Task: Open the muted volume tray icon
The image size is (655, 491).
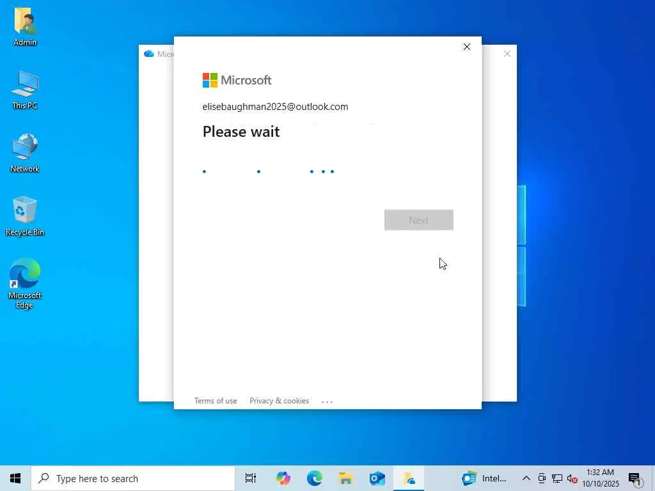Action: click(572, 478)
